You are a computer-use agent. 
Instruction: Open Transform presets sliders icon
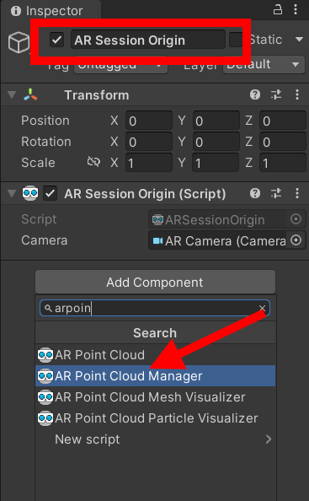click(x=276, y=94)
